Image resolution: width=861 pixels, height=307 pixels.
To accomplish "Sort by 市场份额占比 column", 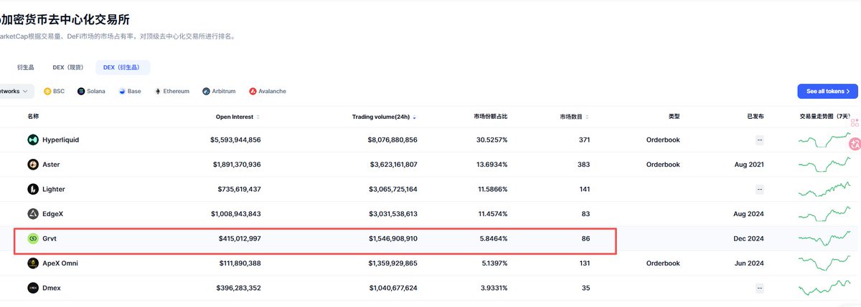I will coord(491,116).
